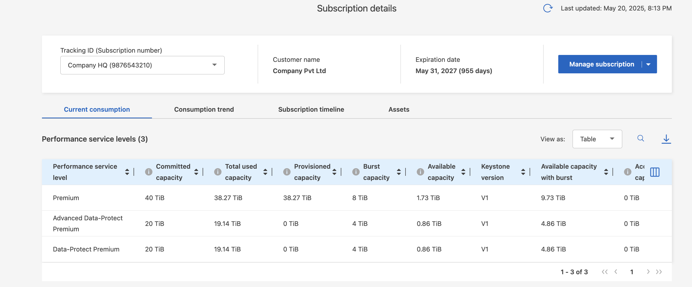Click the info icon beside Total used capacity

[x=218, y=172]
